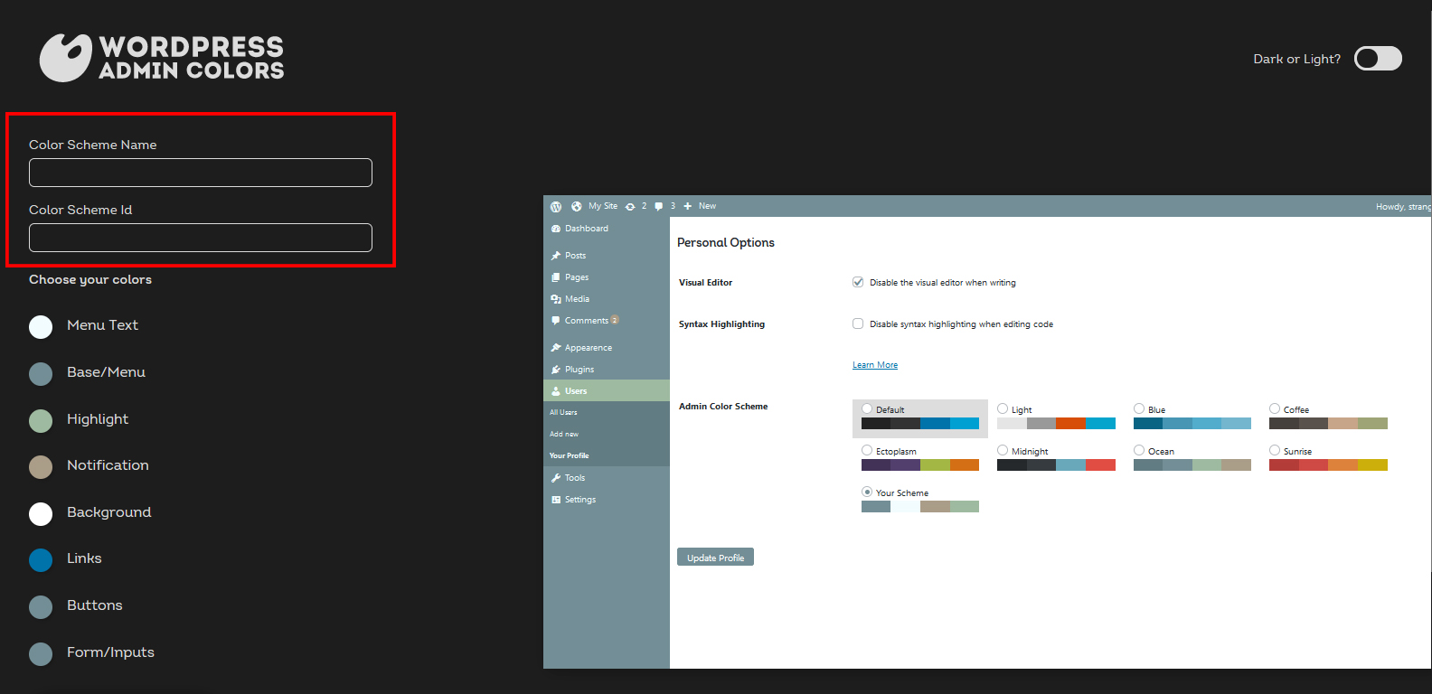Click the WordPress logo in admin bar

tap(556, 207)
